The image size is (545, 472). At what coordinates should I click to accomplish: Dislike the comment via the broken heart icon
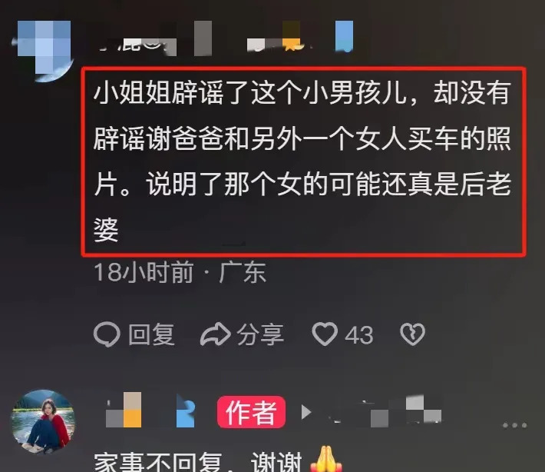pos(412,334)
